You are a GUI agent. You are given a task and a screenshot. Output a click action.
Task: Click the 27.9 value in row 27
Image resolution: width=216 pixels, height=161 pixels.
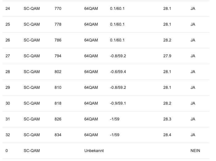click(167, 56)
